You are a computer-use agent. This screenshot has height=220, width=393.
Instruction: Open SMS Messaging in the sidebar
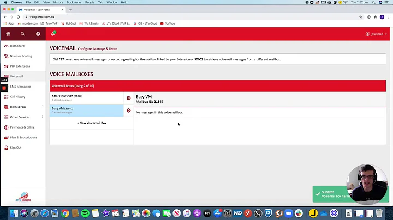coord(20,87)
